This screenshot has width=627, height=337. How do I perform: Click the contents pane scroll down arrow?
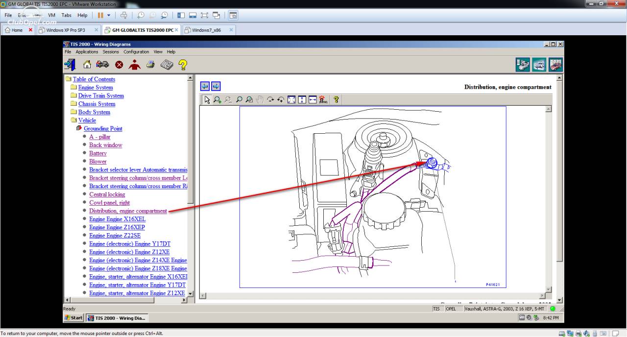(191, 294)
